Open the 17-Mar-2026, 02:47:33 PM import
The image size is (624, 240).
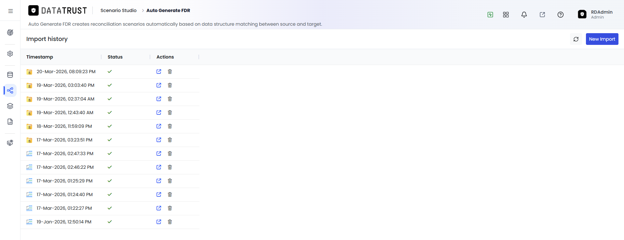click(159, 153)
